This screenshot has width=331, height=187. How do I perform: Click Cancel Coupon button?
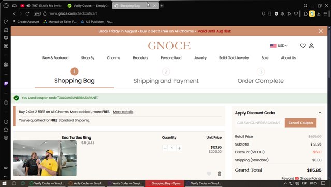coord(300,123)
